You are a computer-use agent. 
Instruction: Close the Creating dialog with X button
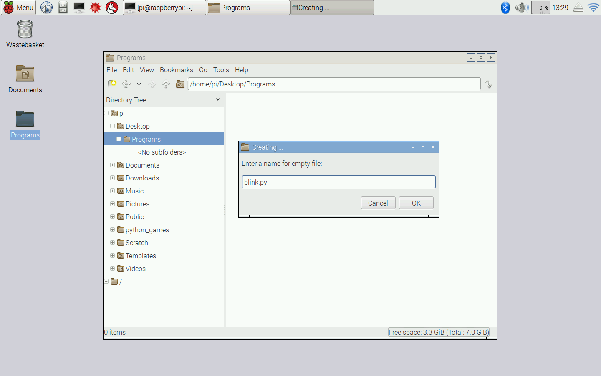433,147
